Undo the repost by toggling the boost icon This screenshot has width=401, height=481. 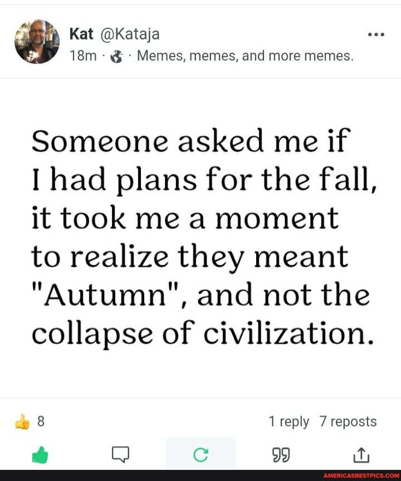click(200, 454)
